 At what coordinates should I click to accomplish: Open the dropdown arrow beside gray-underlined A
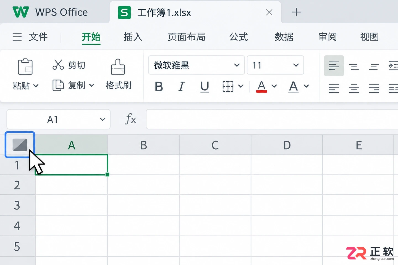point(306,86)
